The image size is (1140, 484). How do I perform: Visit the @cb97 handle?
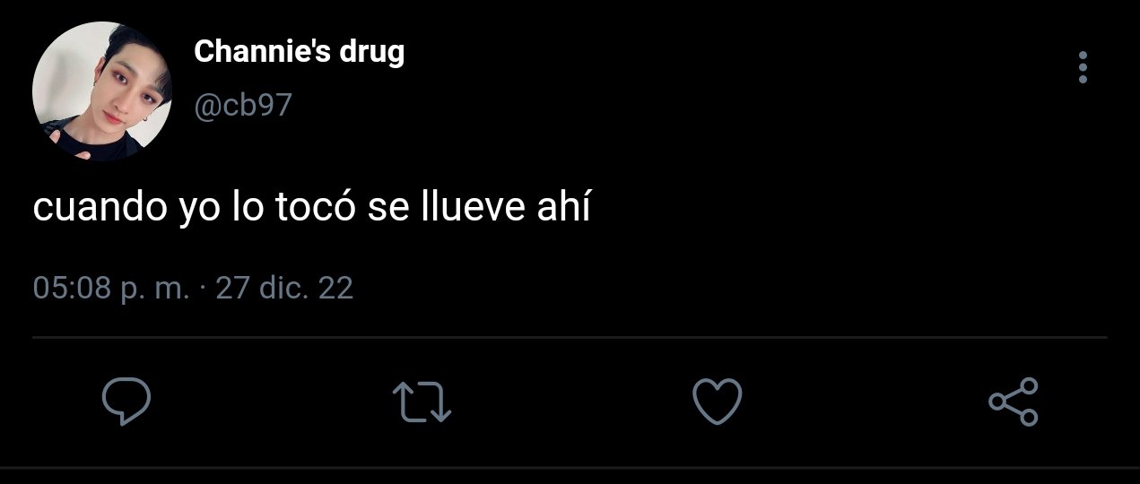(243, 106)
